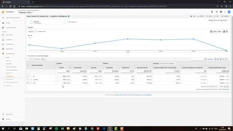Screen dimensions: 233x131
Task: Select Week graph granularity
Action: [x=215, y=32]
